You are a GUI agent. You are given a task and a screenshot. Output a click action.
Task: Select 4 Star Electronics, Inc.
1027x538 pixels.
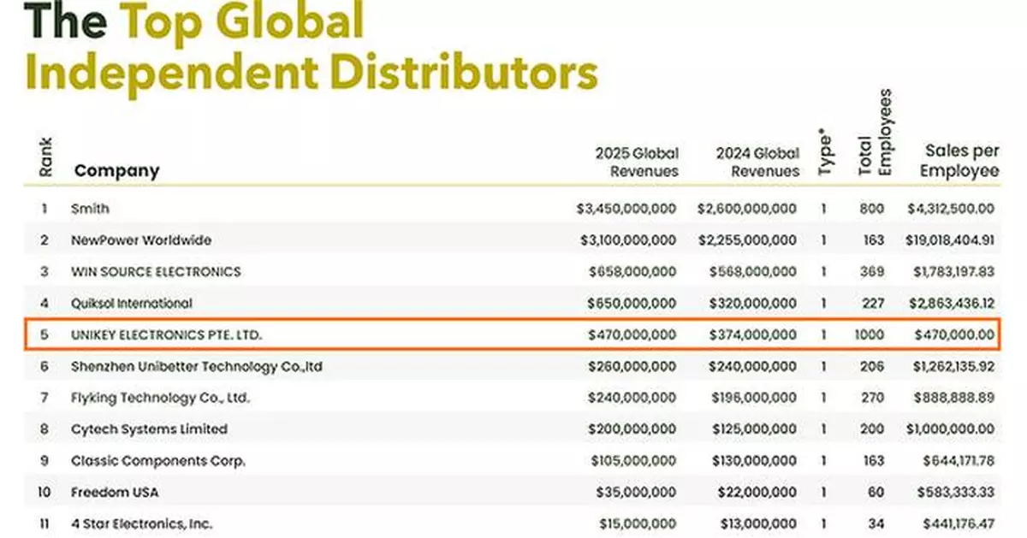(x=142, y=523)
